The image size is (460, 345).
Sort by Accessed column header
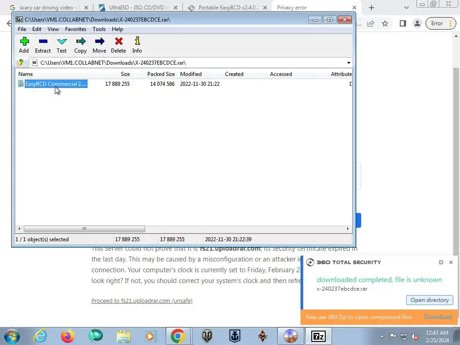point(289,74)
